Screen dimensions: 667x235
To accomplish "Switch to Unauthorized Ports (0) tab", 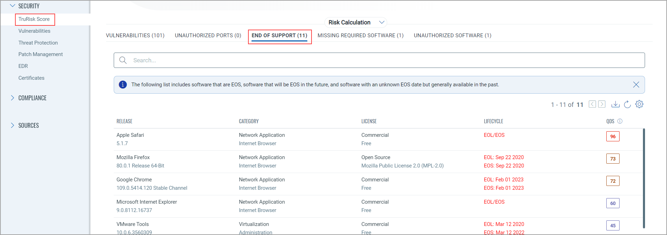I will pos(208,36).
